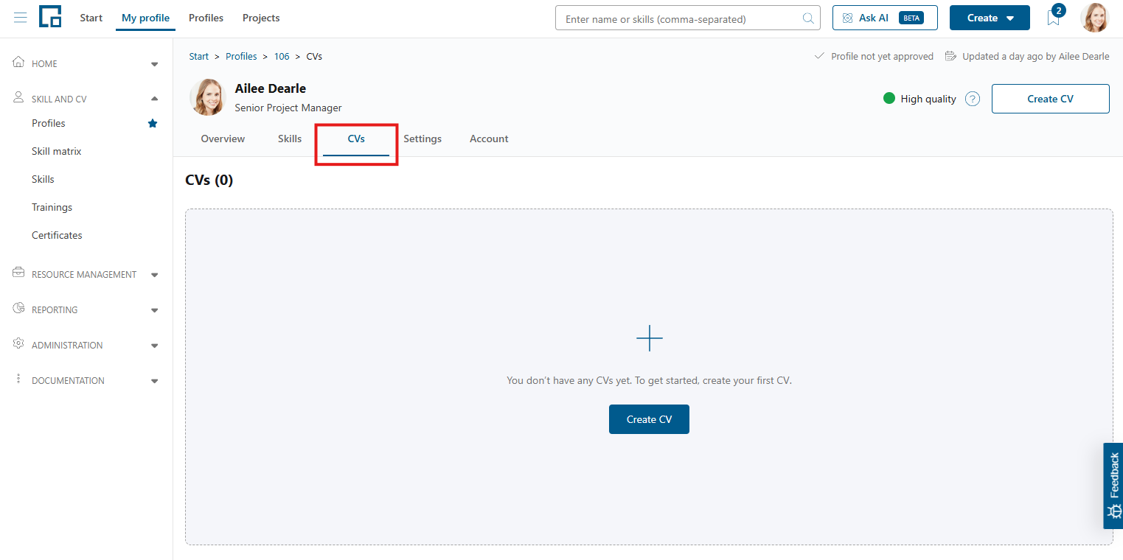
Task: Expand the REPORTING section
Action: tap(155, 310)
